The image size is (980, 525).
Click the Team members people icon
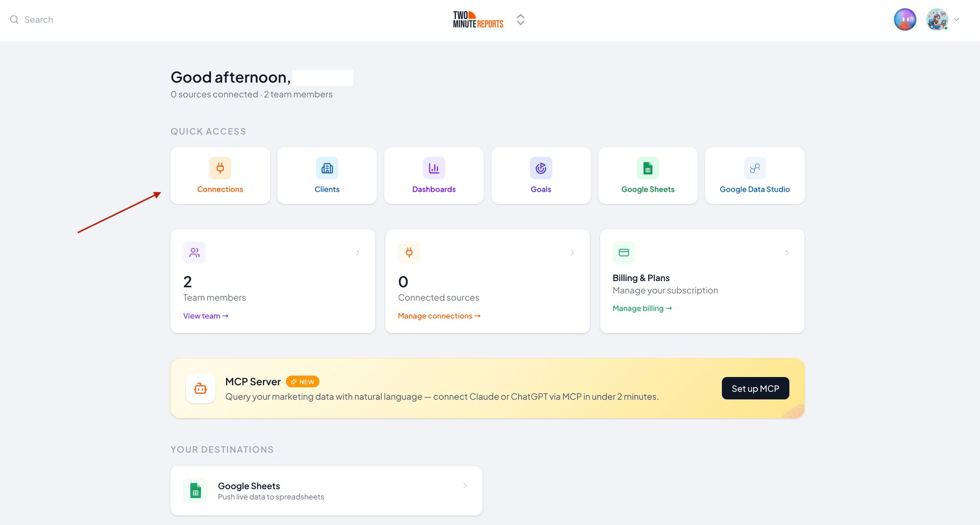[194, 253]
